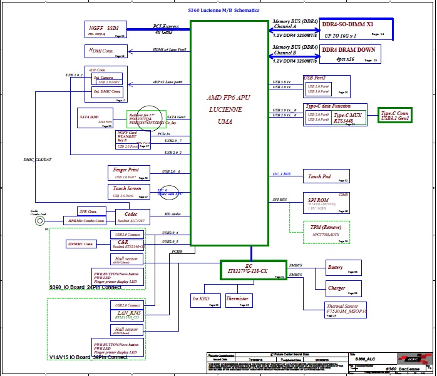Click the Finger Print block
Viewport: 437px width, 376px height.
point(129,173)
